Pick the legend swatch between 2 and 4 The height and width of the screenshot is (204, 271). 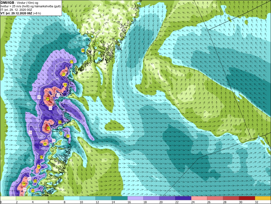[x=24, y=198]
